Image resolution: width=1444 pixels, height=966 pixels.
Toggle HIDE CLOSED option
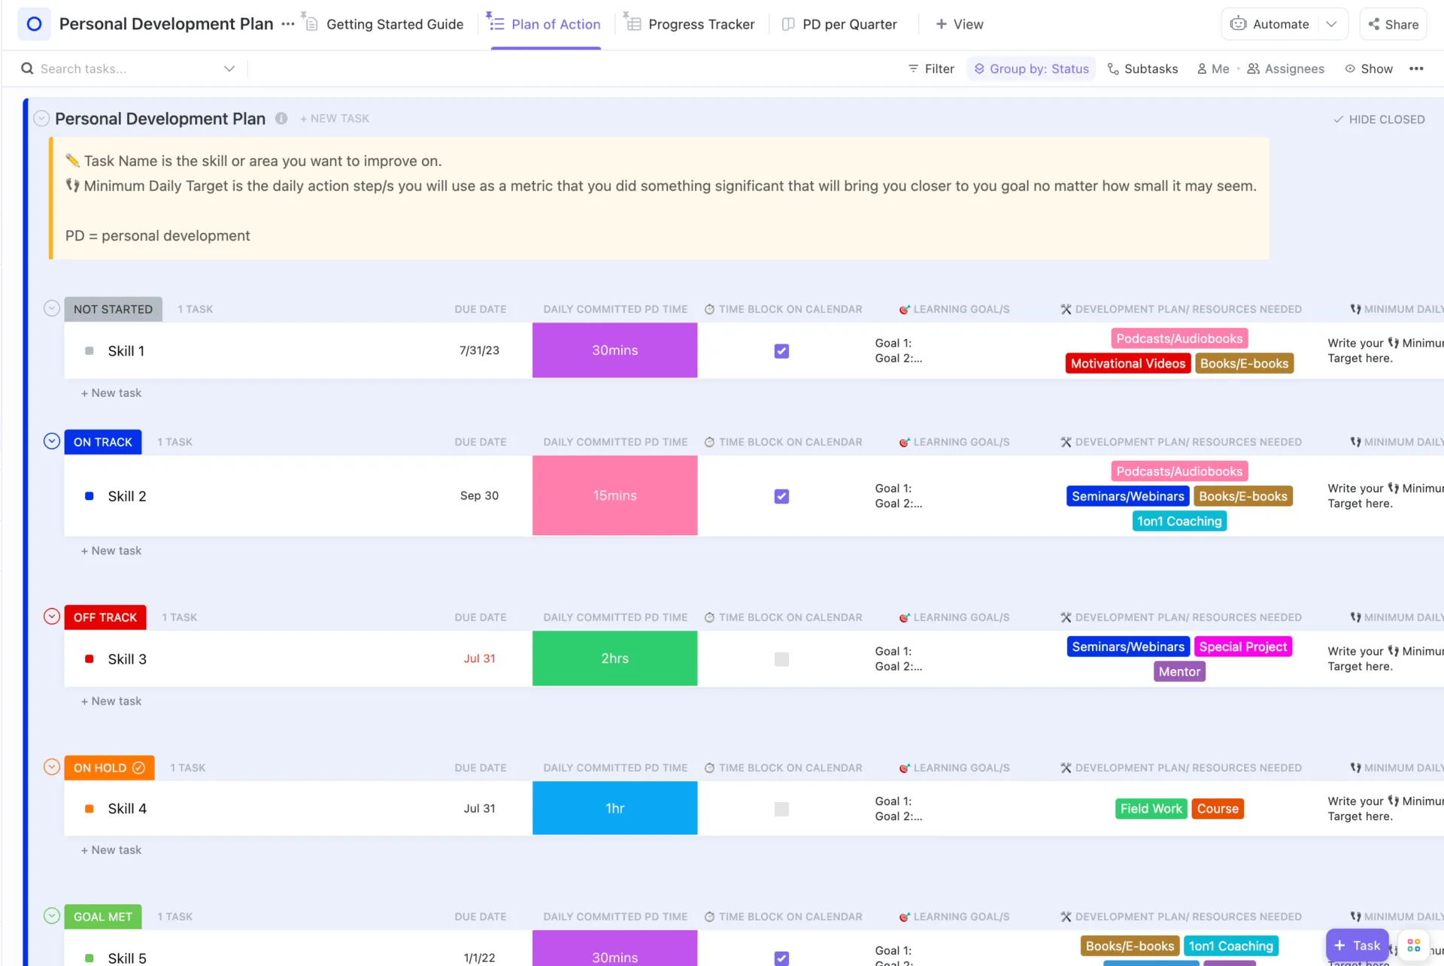1379,119
